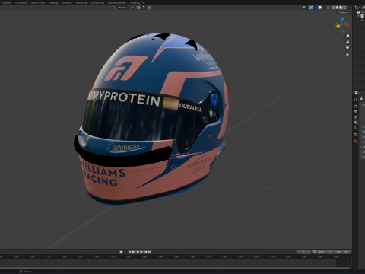Toggle snapping with the magnet icon
This screenshot has height=274, width=365.
(138, 8)
